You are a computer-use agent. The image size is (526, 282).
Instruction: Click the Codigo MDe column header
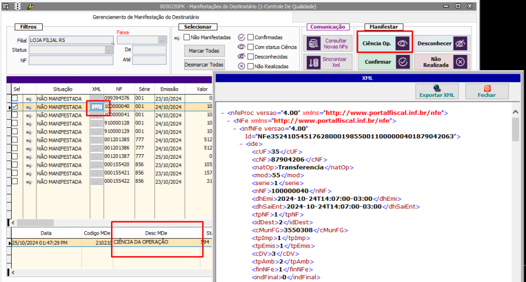pyautogui.click(x=97, y=233)
